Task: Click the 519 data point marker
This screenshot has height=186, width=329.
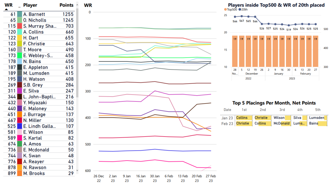Action: click(x=289, y=25)
